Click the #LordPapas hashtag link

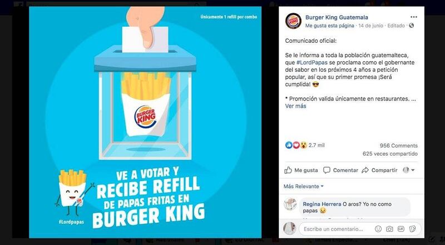tap(312, 62)
